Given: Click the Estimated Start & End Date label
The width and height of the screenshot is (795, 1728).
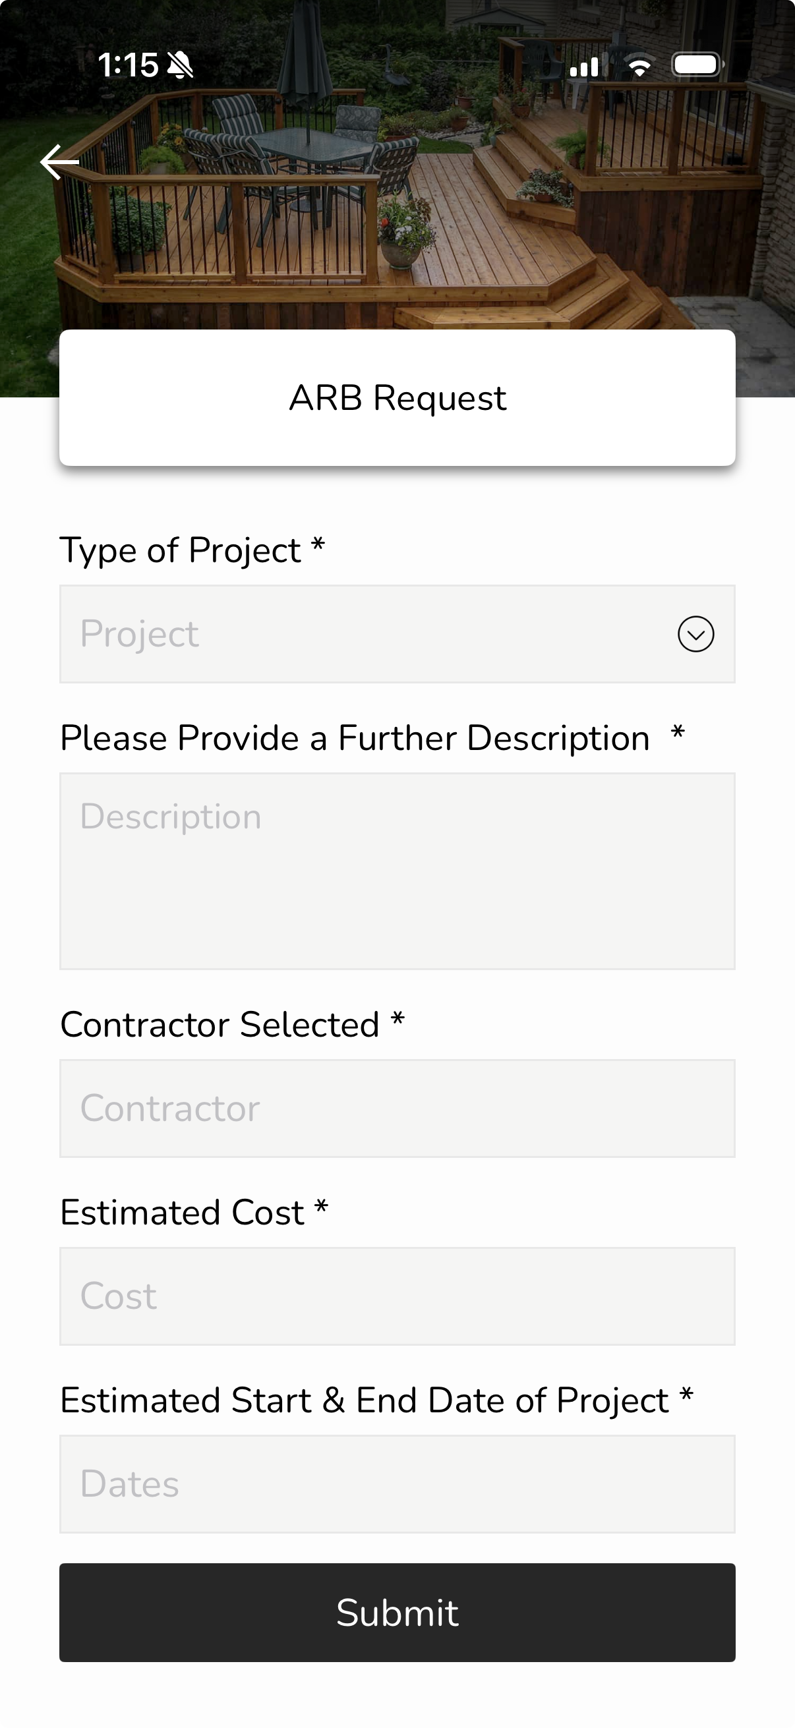Looking at the screenshot, I should (x=365, y=1400).
